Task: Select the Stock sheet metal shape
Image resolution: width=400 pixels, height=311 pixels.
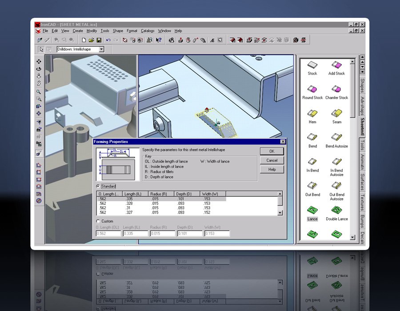Action: tap(312, 68)
